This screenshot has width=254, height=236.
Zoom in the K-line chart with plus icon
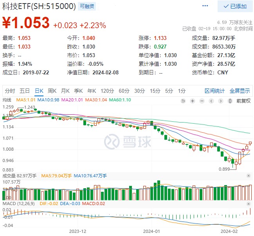[193, 101]
